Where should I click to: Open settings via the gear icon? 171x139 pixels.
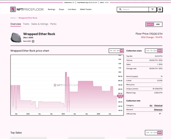pos(160,9)
